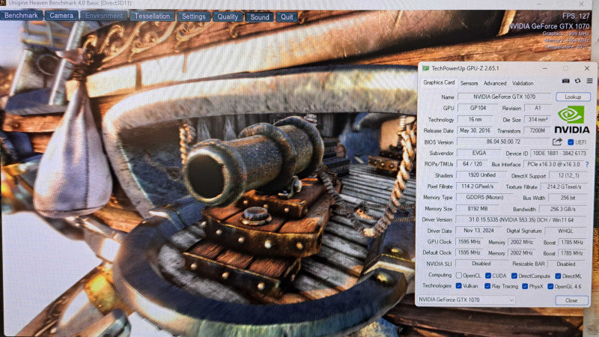Click the Benchmark button in Heaven
Image resolution: width=599 pixels, height=337 pixels.
click(x=22, y=16)
